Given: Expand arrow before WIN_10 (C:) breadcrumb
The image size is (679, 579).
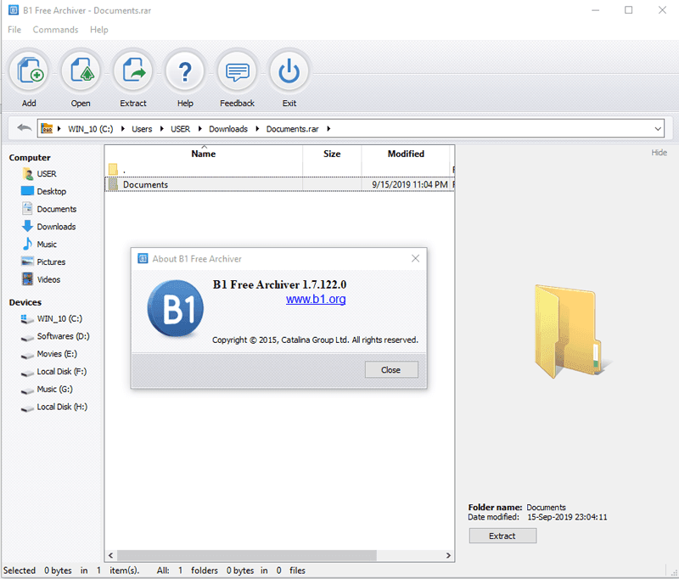Looking at the screenshot, I should 59,128.
